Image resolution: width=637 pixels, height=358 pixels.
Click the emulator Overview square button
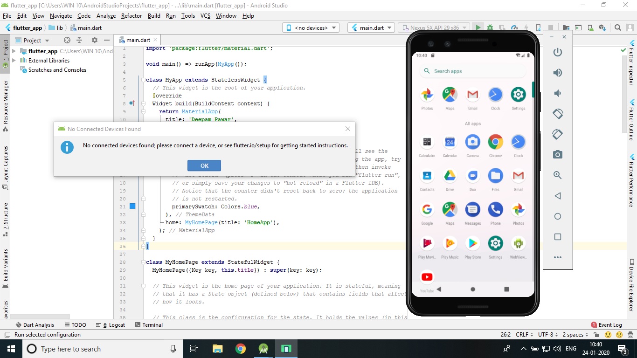coord(558,237)
